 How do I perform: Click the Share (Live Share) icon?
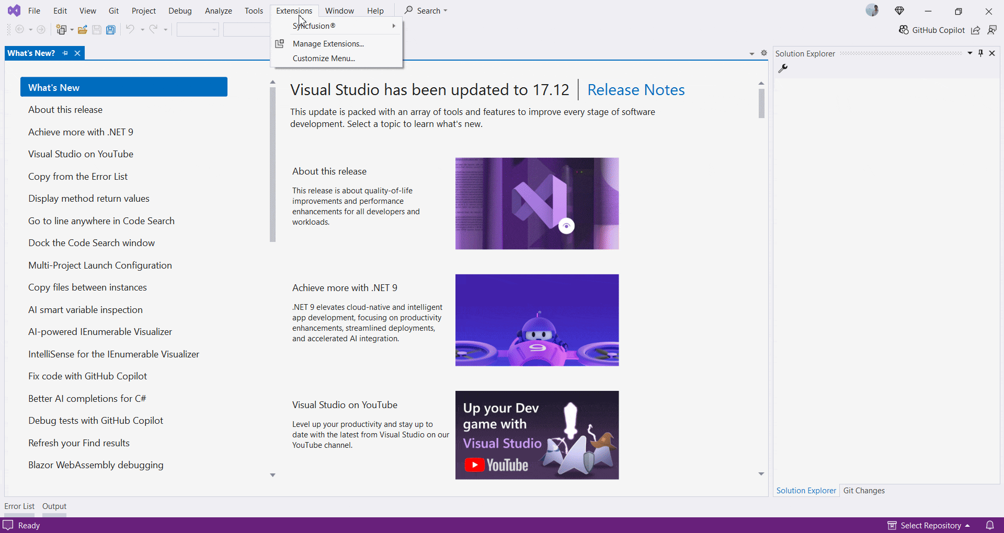(976, 30)
